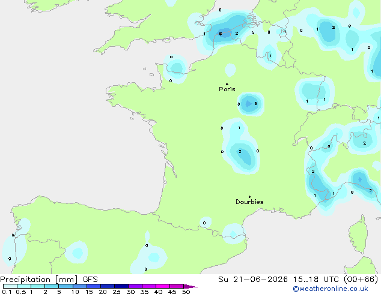The image size is (381, 294).
Task: Click the 35–40 mm legend swatch
Action: point(149,286)
